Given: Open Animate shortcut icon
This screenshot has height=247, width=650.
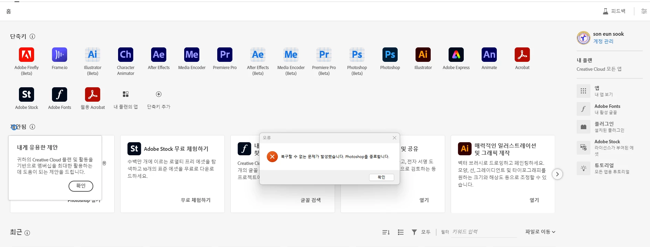Looking at the screenshot, I should pos(489,55).
